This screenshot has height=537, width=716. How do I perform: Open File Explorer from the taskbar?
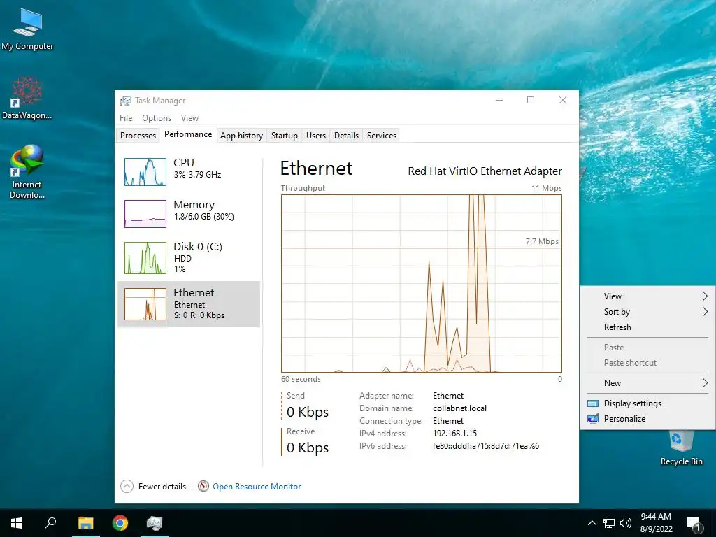point(85,523)
